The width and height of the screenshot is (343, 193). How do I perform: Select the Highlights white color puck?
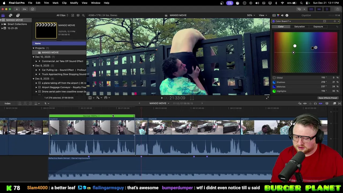click(295, 46)
